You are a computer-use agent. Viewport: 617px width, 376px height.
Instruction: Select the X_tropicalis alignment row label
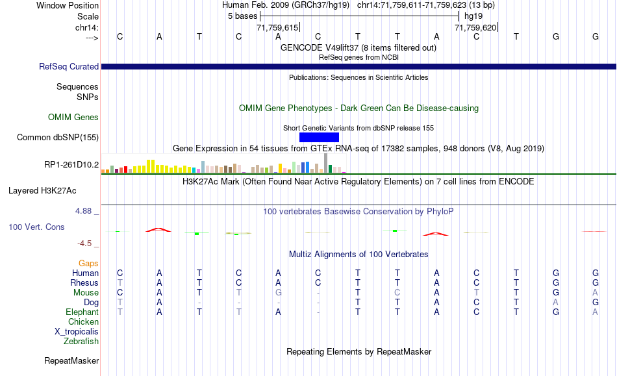pyautogui.click(x=77, y=332)
